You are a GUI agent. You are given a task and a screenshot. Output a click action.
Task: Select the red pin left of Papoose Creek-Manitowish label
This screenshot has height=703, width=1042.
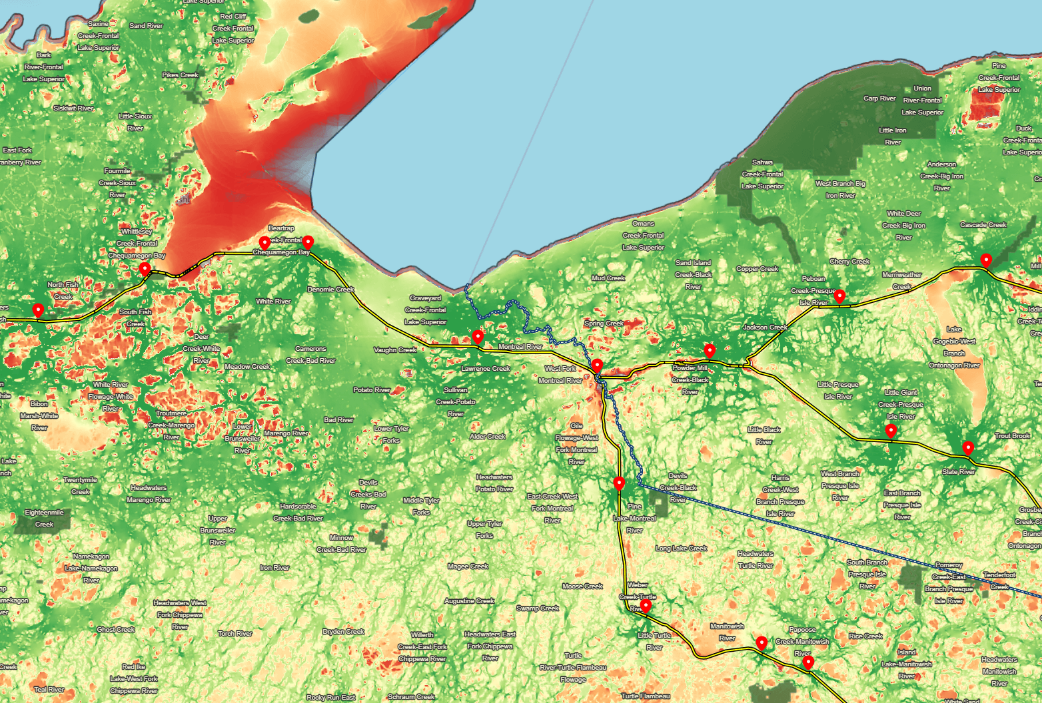762,644
